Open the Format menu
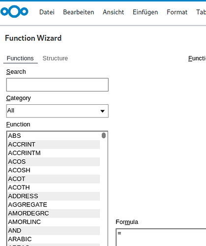 (x=177, y=12)
